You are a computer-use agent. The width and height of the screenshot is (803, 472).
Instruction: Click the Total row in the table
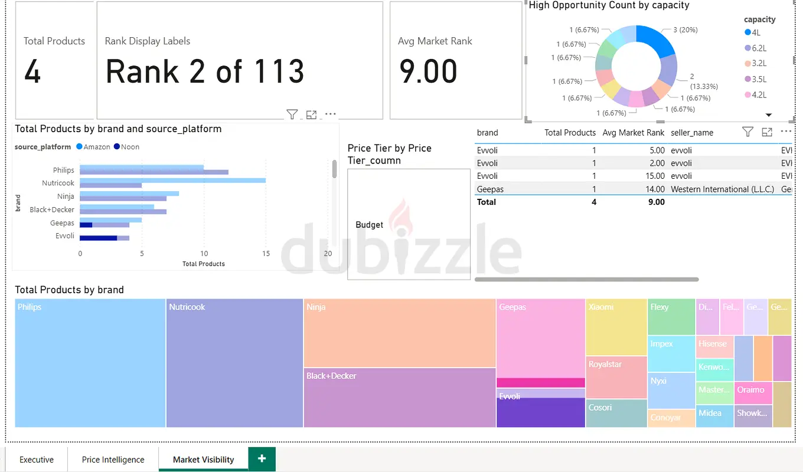634,202
